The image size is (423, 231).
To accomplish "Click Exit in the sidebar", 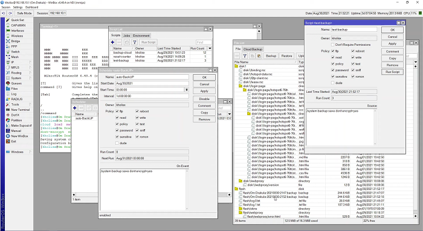I will (x=13, y=141).
